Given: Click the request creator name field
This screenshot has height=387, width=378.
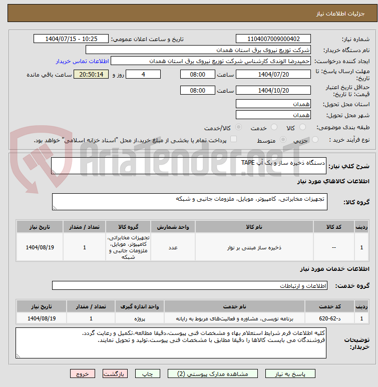Looking at the screenshot, I should 211,61.
